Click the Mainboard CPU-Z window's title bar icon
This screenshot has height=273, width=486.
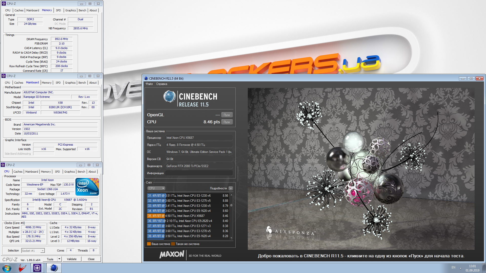[x=4, y=76]
